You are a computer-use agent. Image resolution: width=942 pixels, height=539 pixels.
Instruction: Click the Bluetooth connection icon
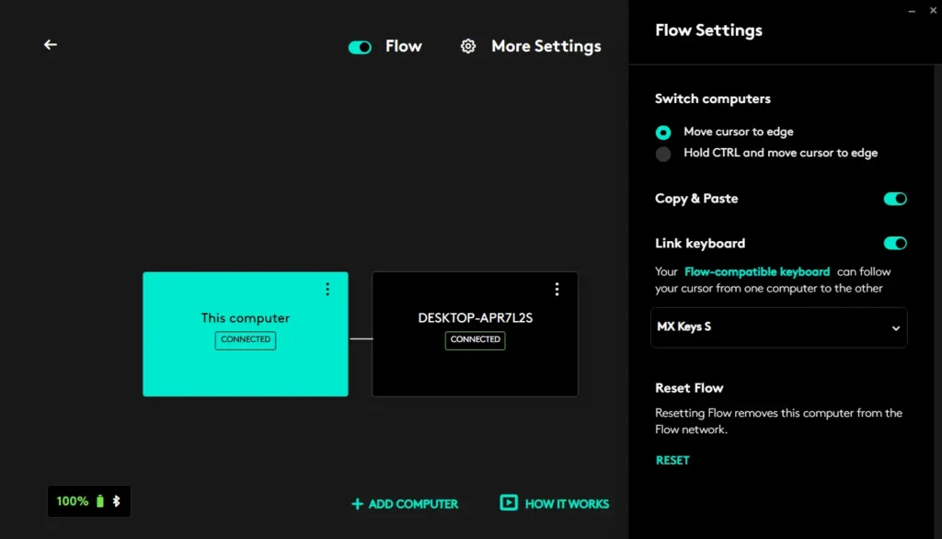pos(117,501)
